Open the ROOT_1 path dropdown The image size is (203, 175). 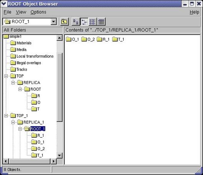click(x=54, y=22)
